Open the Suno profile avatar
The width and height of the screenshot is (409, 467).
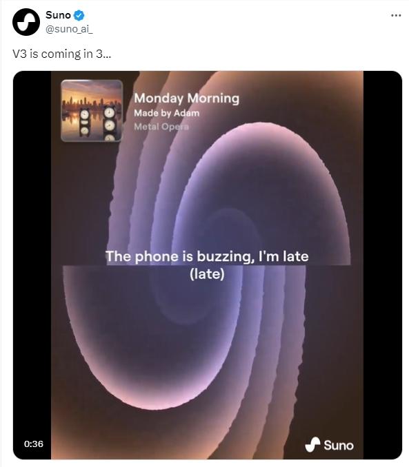click(x=26, y=22)
